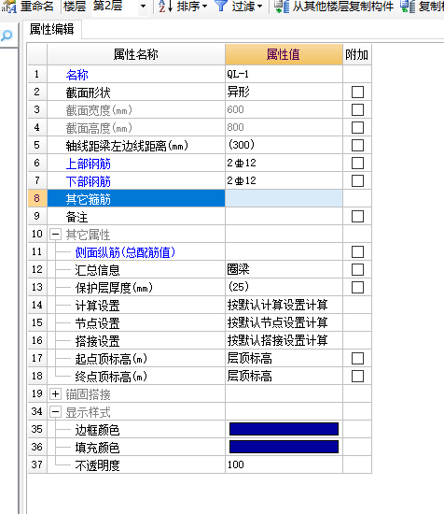Click the sort A-Z icon

(165, 7)
